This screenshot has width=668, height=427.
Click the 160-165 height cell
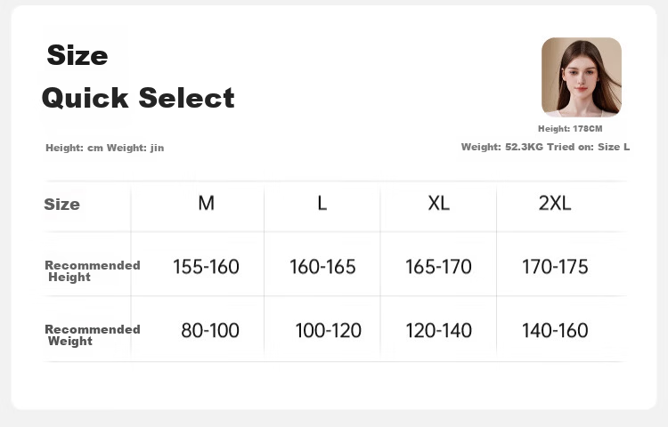click(x=322, y=267)
